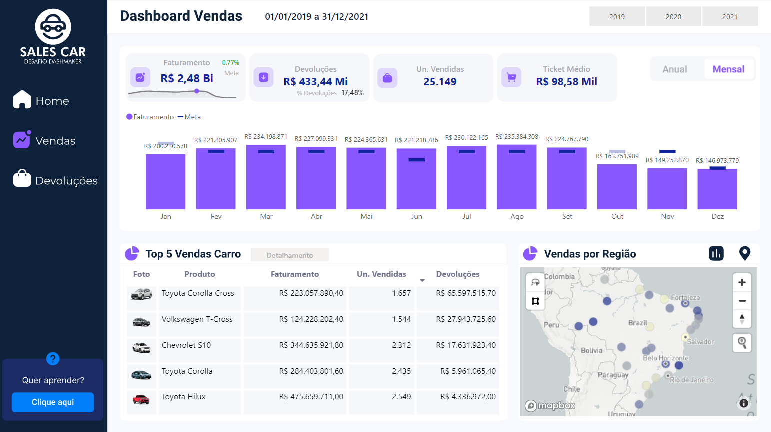Sort table by Faturamento column header
Screen dimensions: 771x432
[295, 274]
